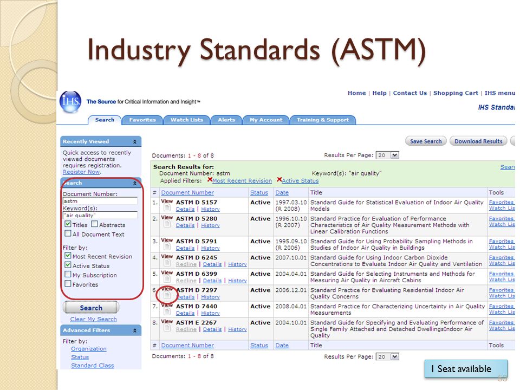Open document icon for ASTM D 6399
520x390 pixels.
167,279
